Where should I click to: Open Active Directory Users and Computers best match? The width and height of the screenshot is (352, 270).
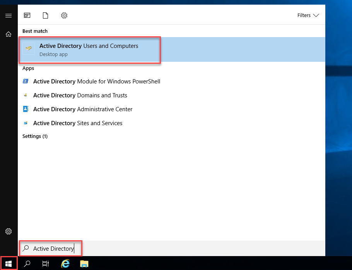click(x=172, y=49)
